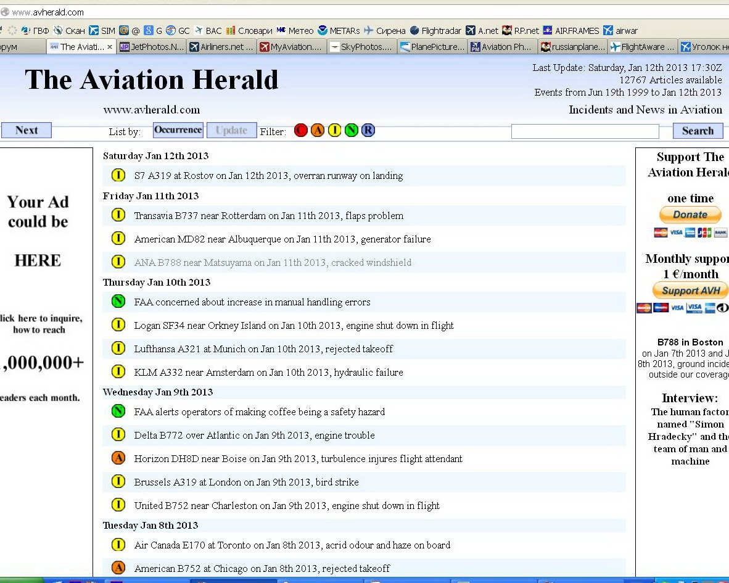Filter by green News category icon
The height and width of the screenshot is (583, 729).
(x=351, y=131)
